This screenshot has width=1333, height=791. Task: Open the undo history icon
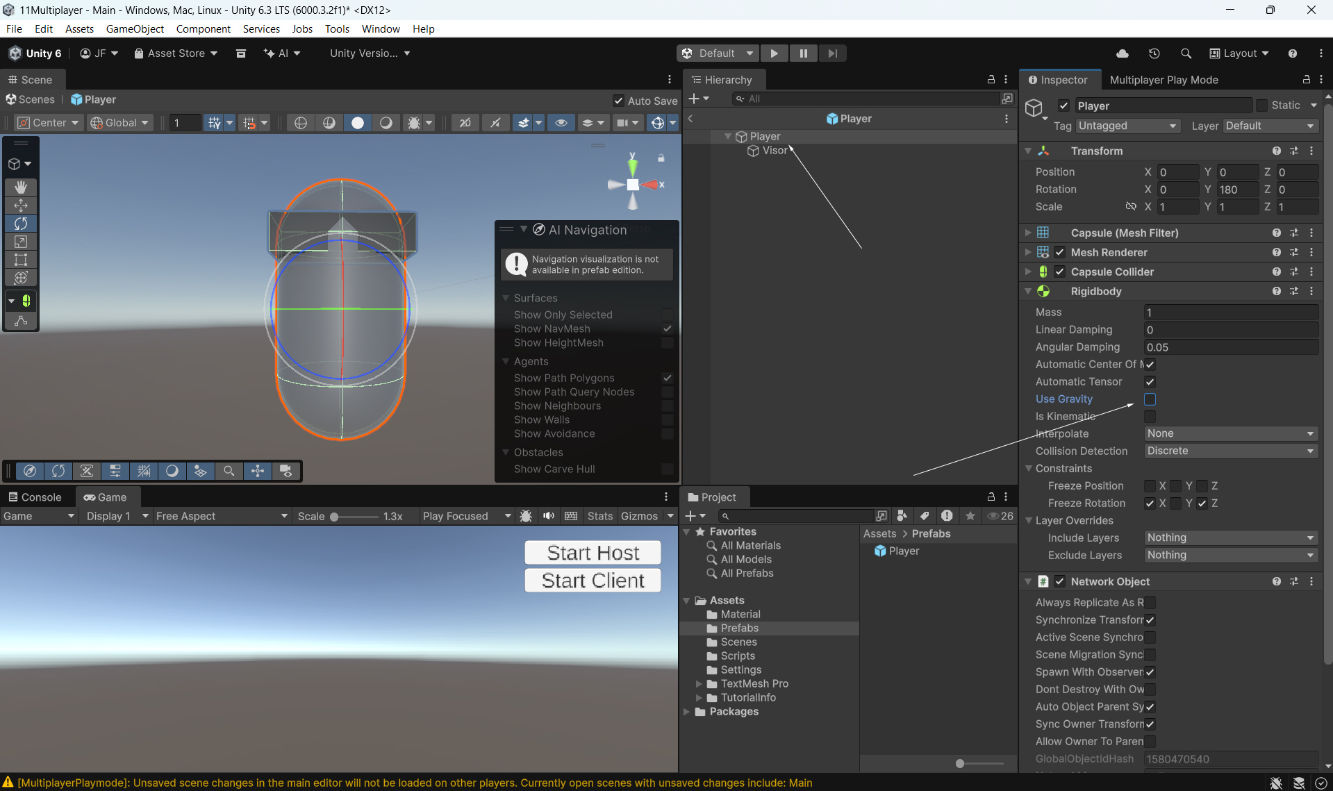(1154, 53)
